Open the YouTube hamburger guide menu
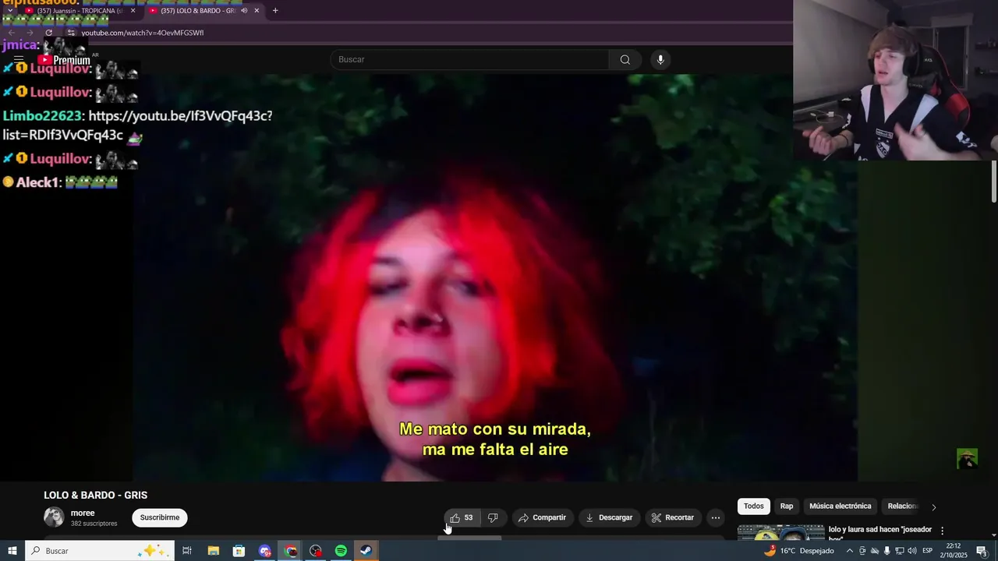Screen dimensions: 998x561 coord(19,59)
